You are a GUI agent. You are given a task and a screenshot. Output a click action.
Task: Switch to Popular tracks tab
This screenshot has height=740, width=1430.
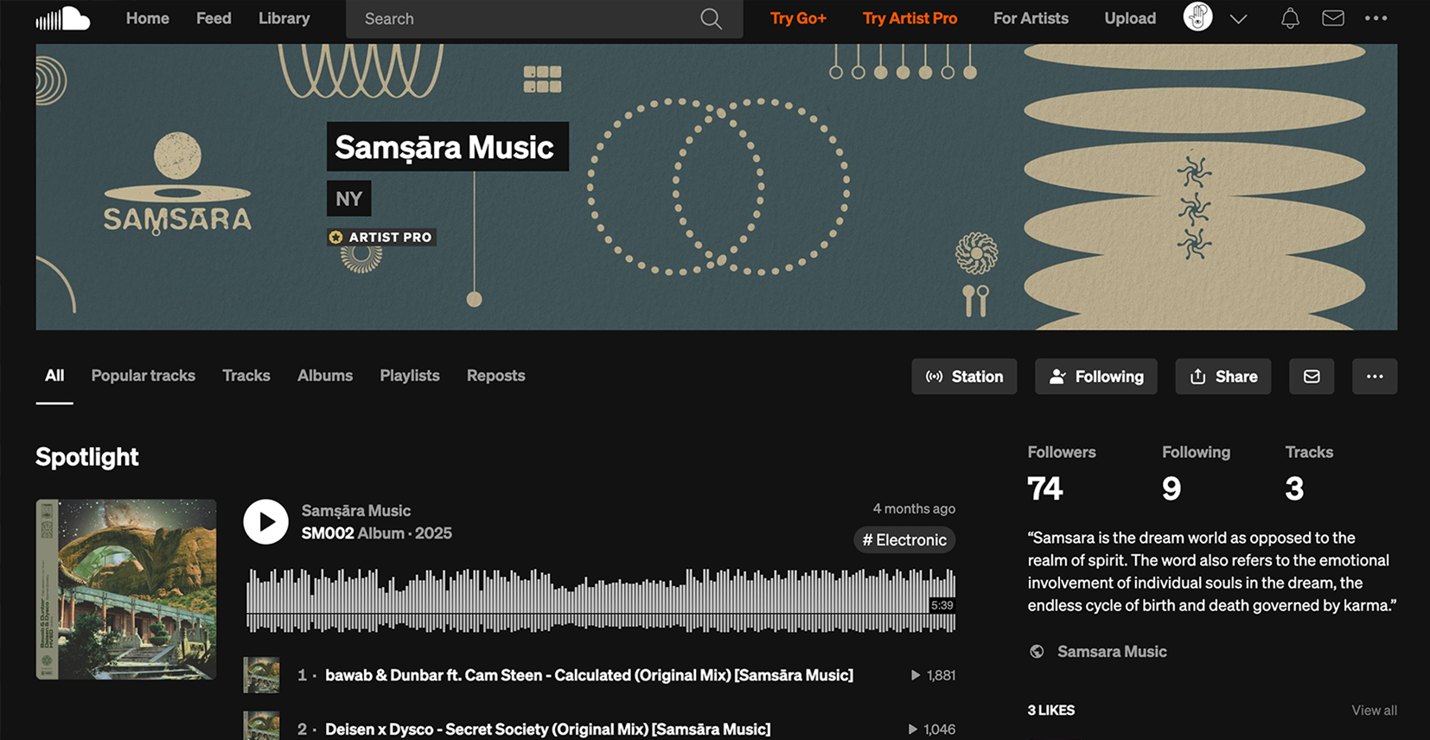[x=144, y=376]
